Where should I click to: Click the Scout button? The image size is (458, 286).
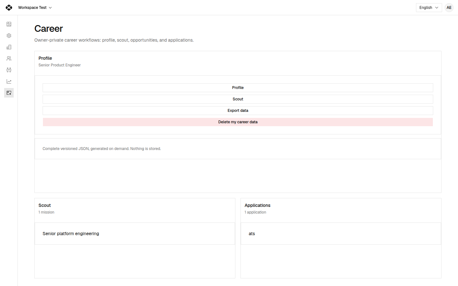[x=238, y=99]
